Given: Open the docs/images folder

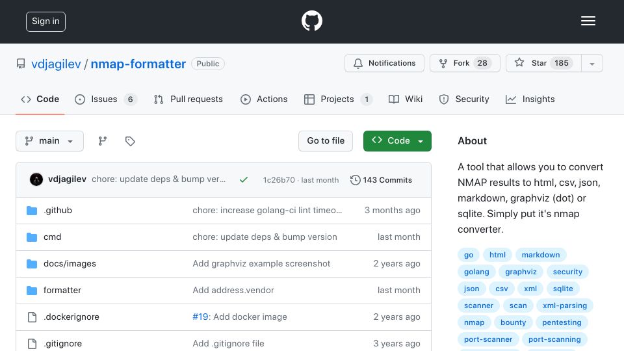Looking at the screenshot, I should (70, 264).
